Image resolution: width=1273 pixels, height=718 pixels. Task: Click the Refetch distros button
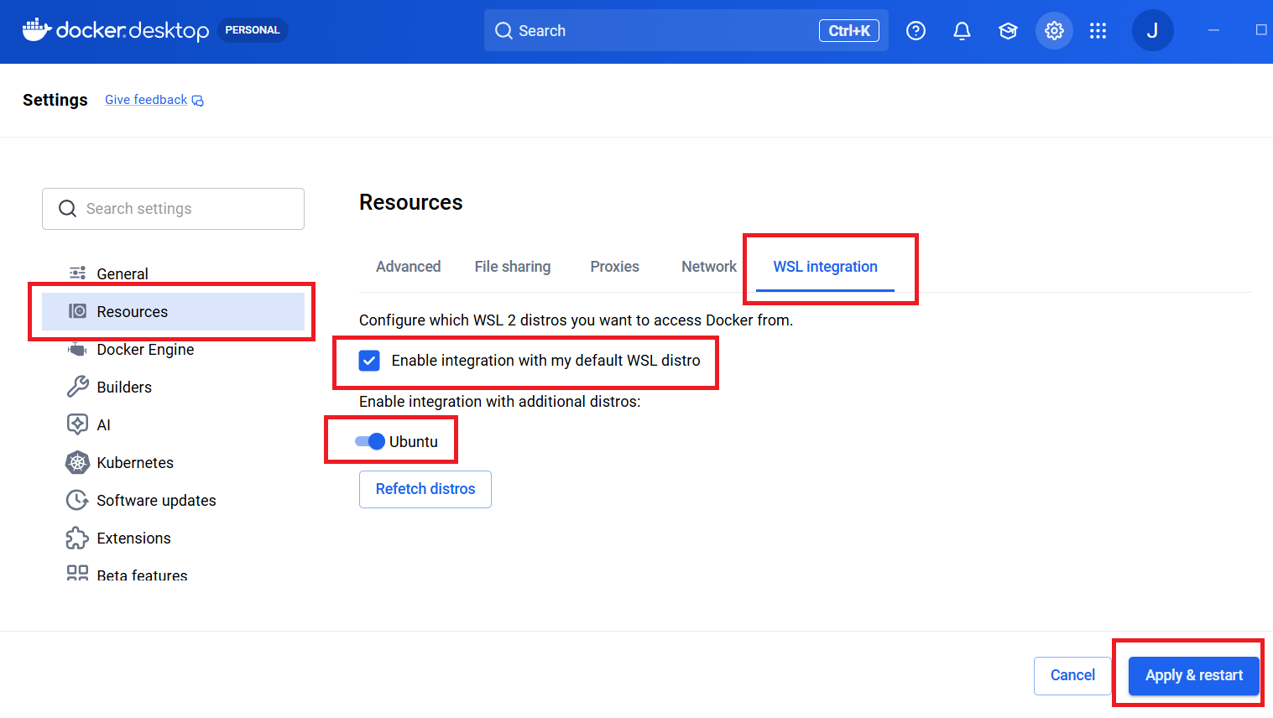pos(425,489)
